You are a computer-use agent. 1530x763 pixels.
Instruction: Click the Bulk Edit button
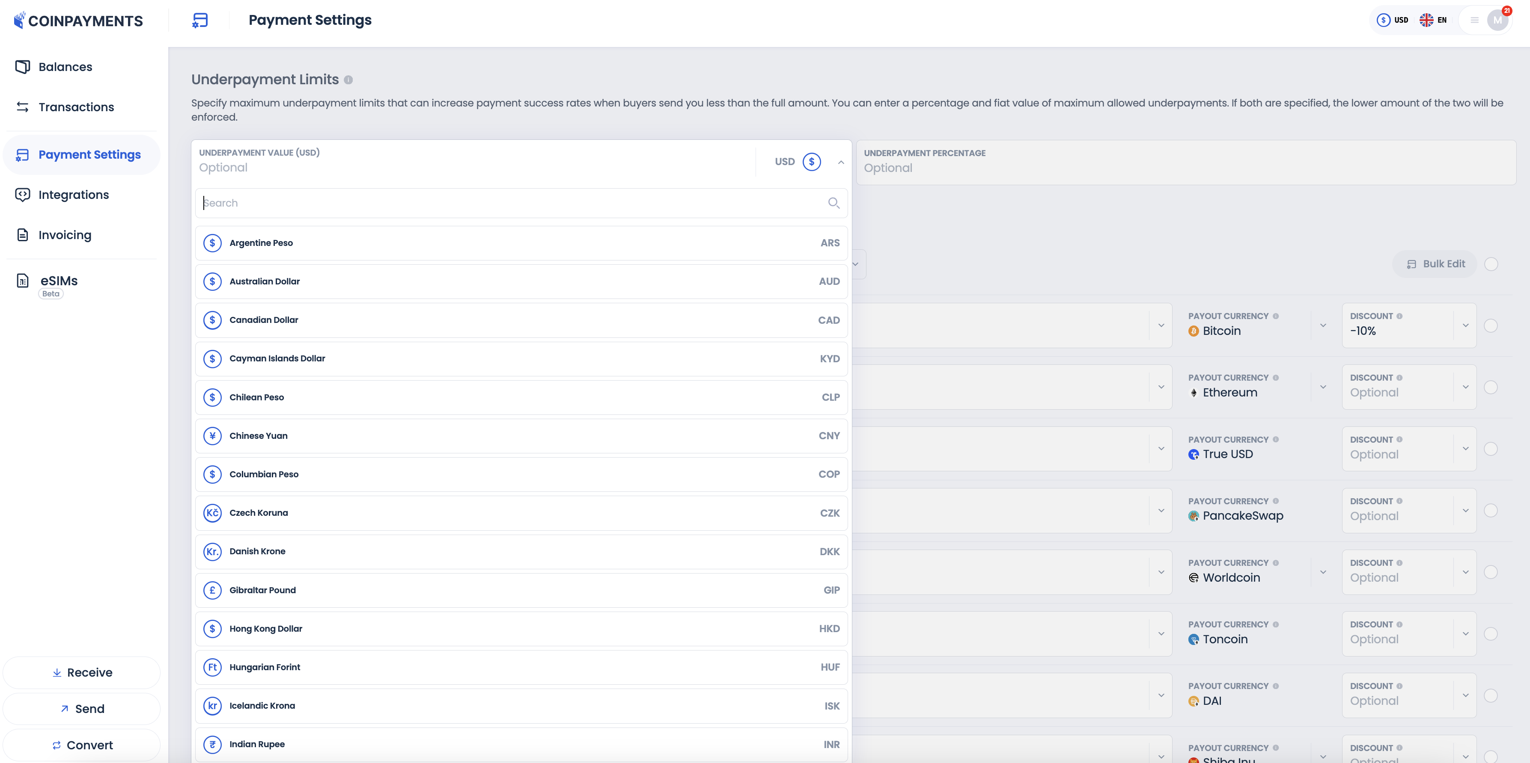(x=1435, y=264)
